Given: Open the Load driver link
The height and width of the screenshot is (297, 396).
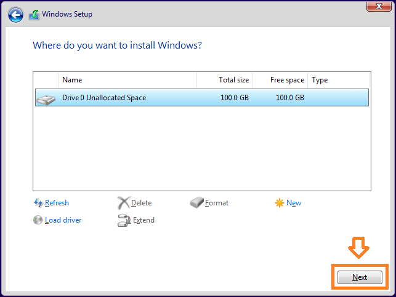Looking at the screenshot, I should pyautogui.click(x=63, y=220).
